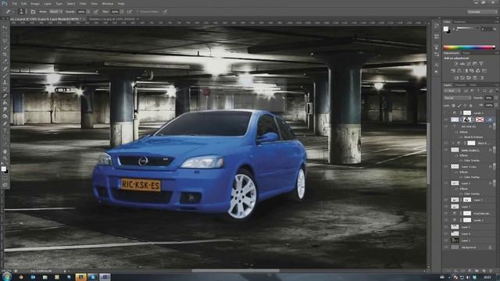Add a Vibrance adjustment

click(x=481, y=64)
